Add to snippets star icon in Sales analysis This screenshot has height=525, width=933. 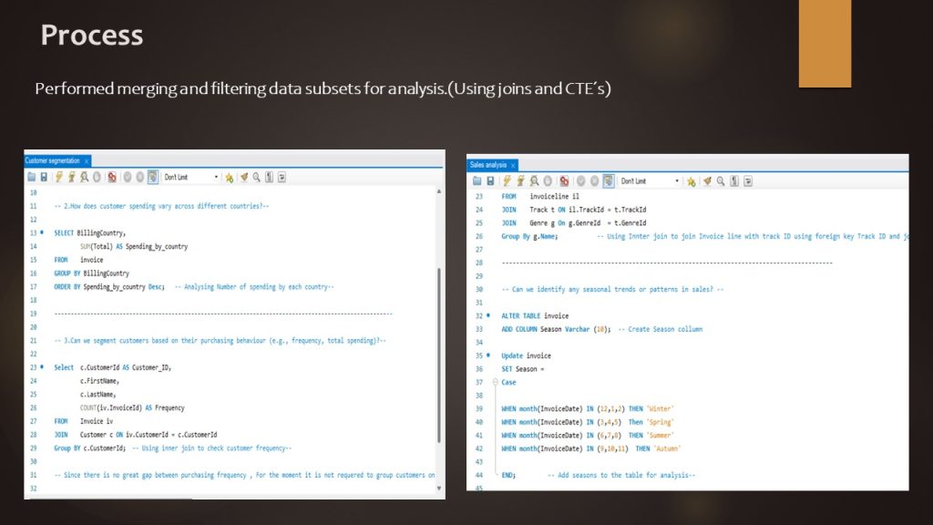pos(690,181)
